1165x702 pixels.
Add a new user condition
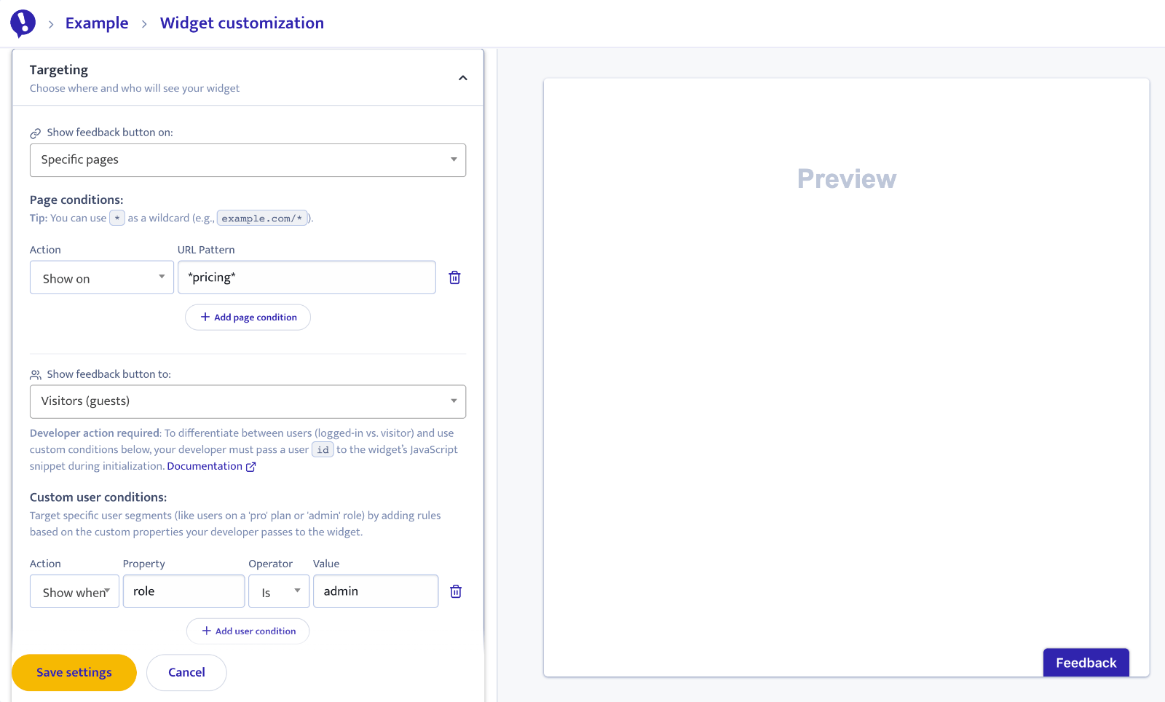point(248,631)
